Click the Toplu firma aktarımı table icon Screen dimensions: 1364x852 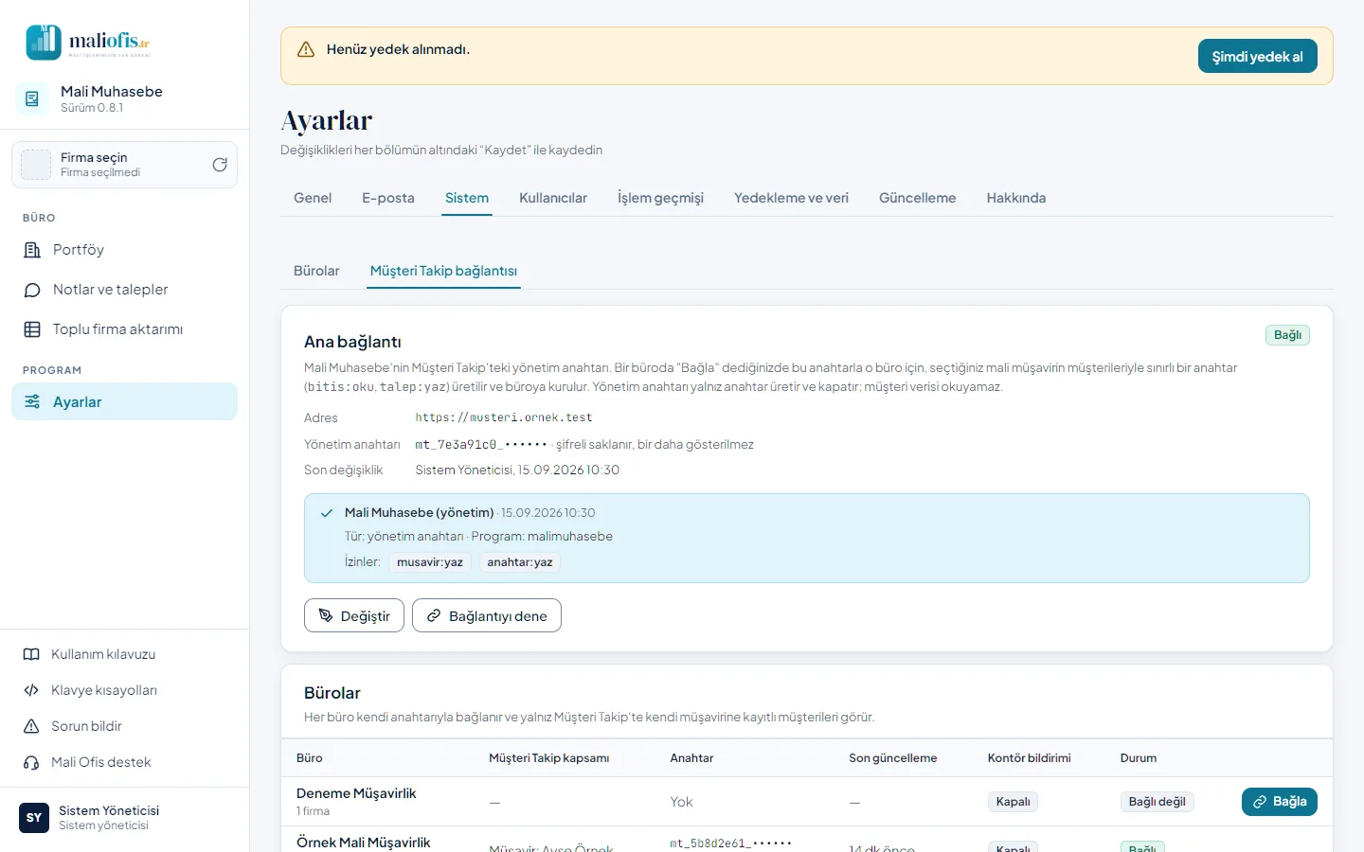click(x=32, y=329)
